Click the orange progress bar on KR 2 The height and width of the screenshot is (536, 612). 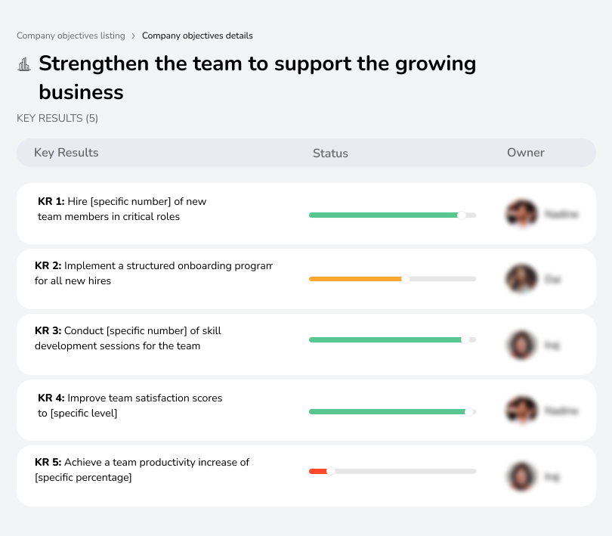click(x=355, y=279)
